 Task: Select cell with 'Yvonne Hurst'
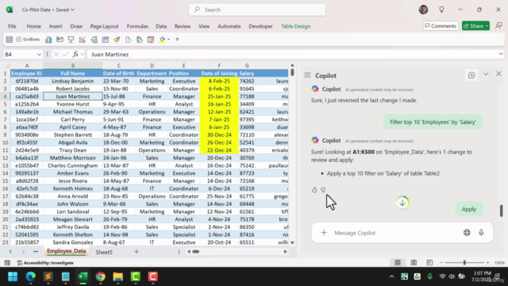pos(72,104)
